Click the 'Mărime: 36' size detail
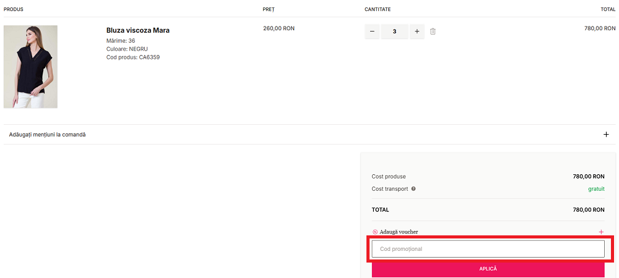The width and height of the screenshot is (619, 278). (x=121, y=41)
